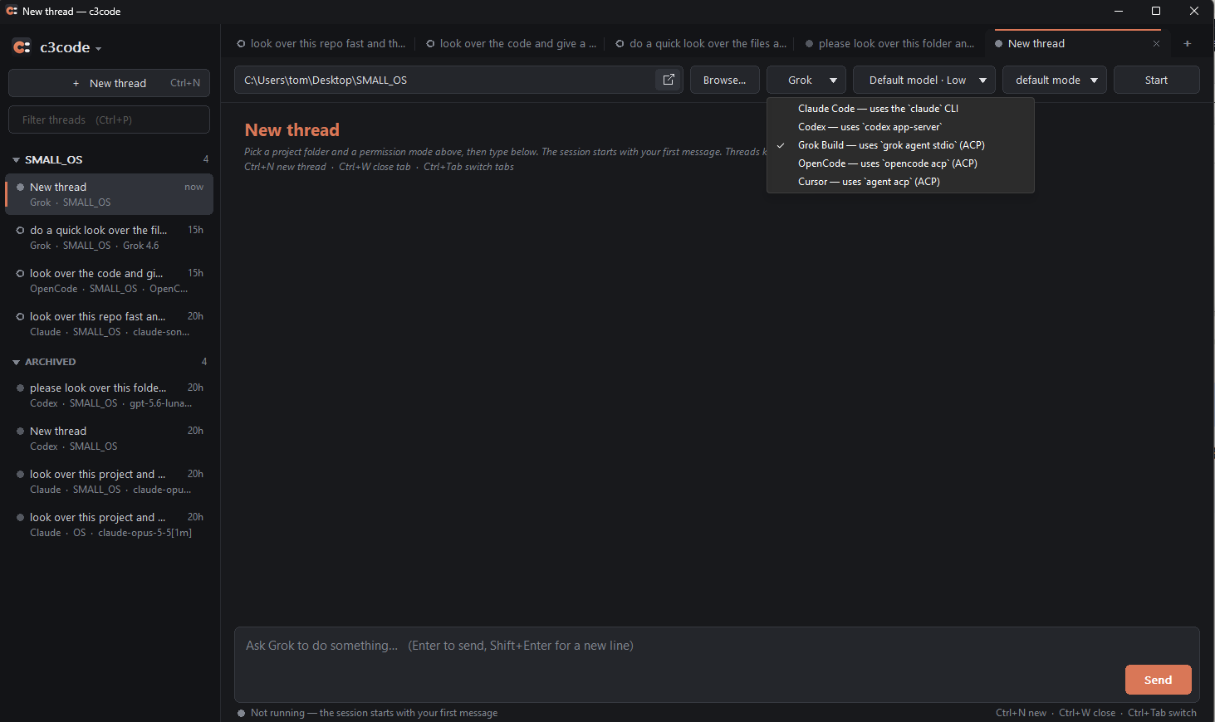1215x722 pixels.
Task: Select the checked Grok Build option
Action: pyautogui.click(x=900, y=145)
